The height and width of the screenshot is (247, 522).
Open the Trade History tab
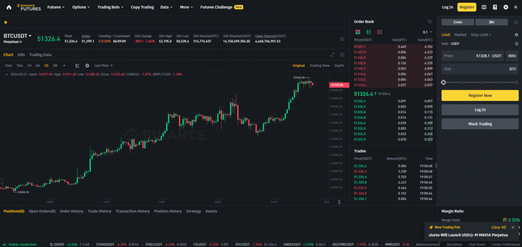[x=99, y=211]
